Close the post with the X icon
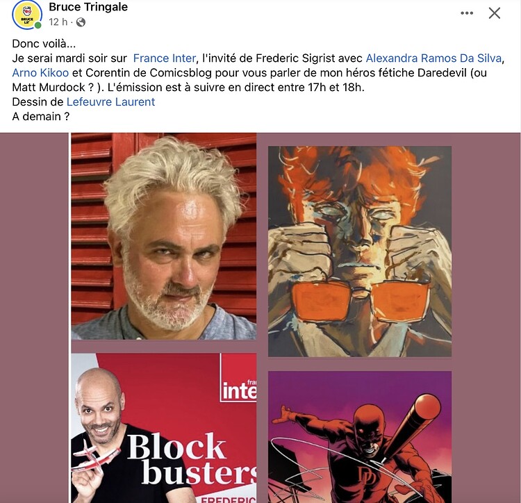 495,13
